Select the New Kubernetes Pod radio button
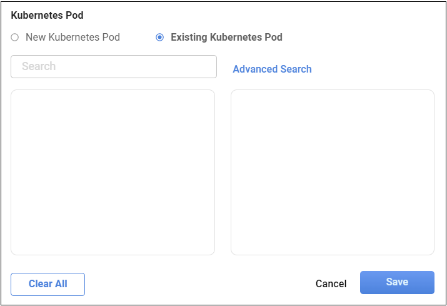447x306 pixels. 15,38
